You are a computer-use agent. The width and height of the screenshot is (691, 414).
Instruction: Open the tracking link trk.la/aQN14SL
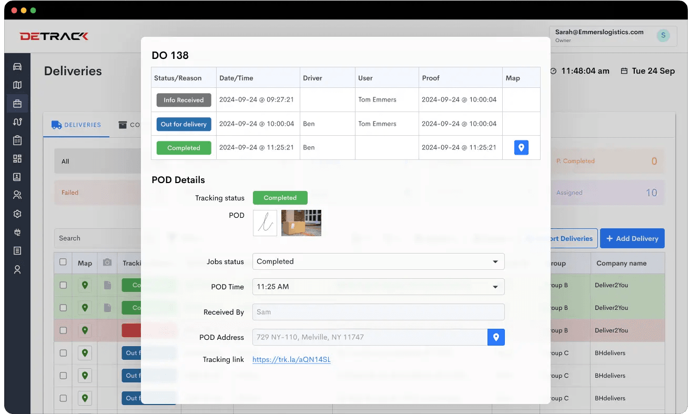click(291, 359)
